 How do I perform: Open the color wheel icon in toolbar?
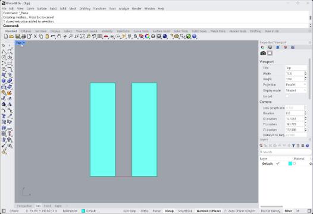tap(147, 36)
